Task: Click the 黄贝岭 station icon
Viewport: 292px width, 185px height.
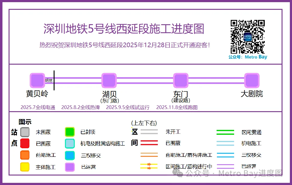Action: click(37, 80)
